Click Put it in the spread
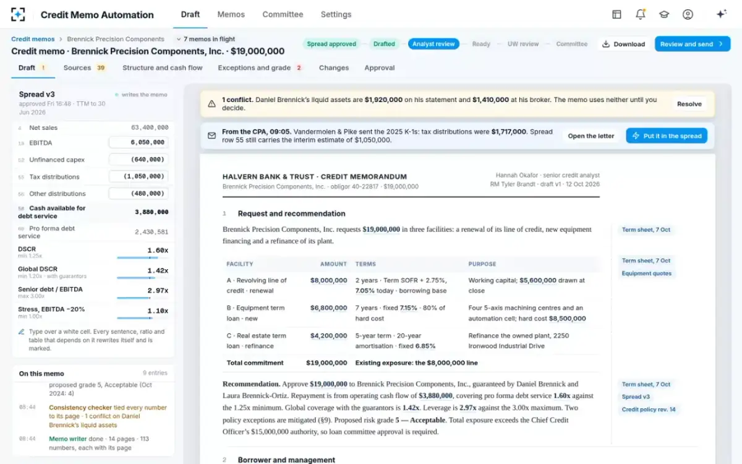 click(x=667, y=136)
